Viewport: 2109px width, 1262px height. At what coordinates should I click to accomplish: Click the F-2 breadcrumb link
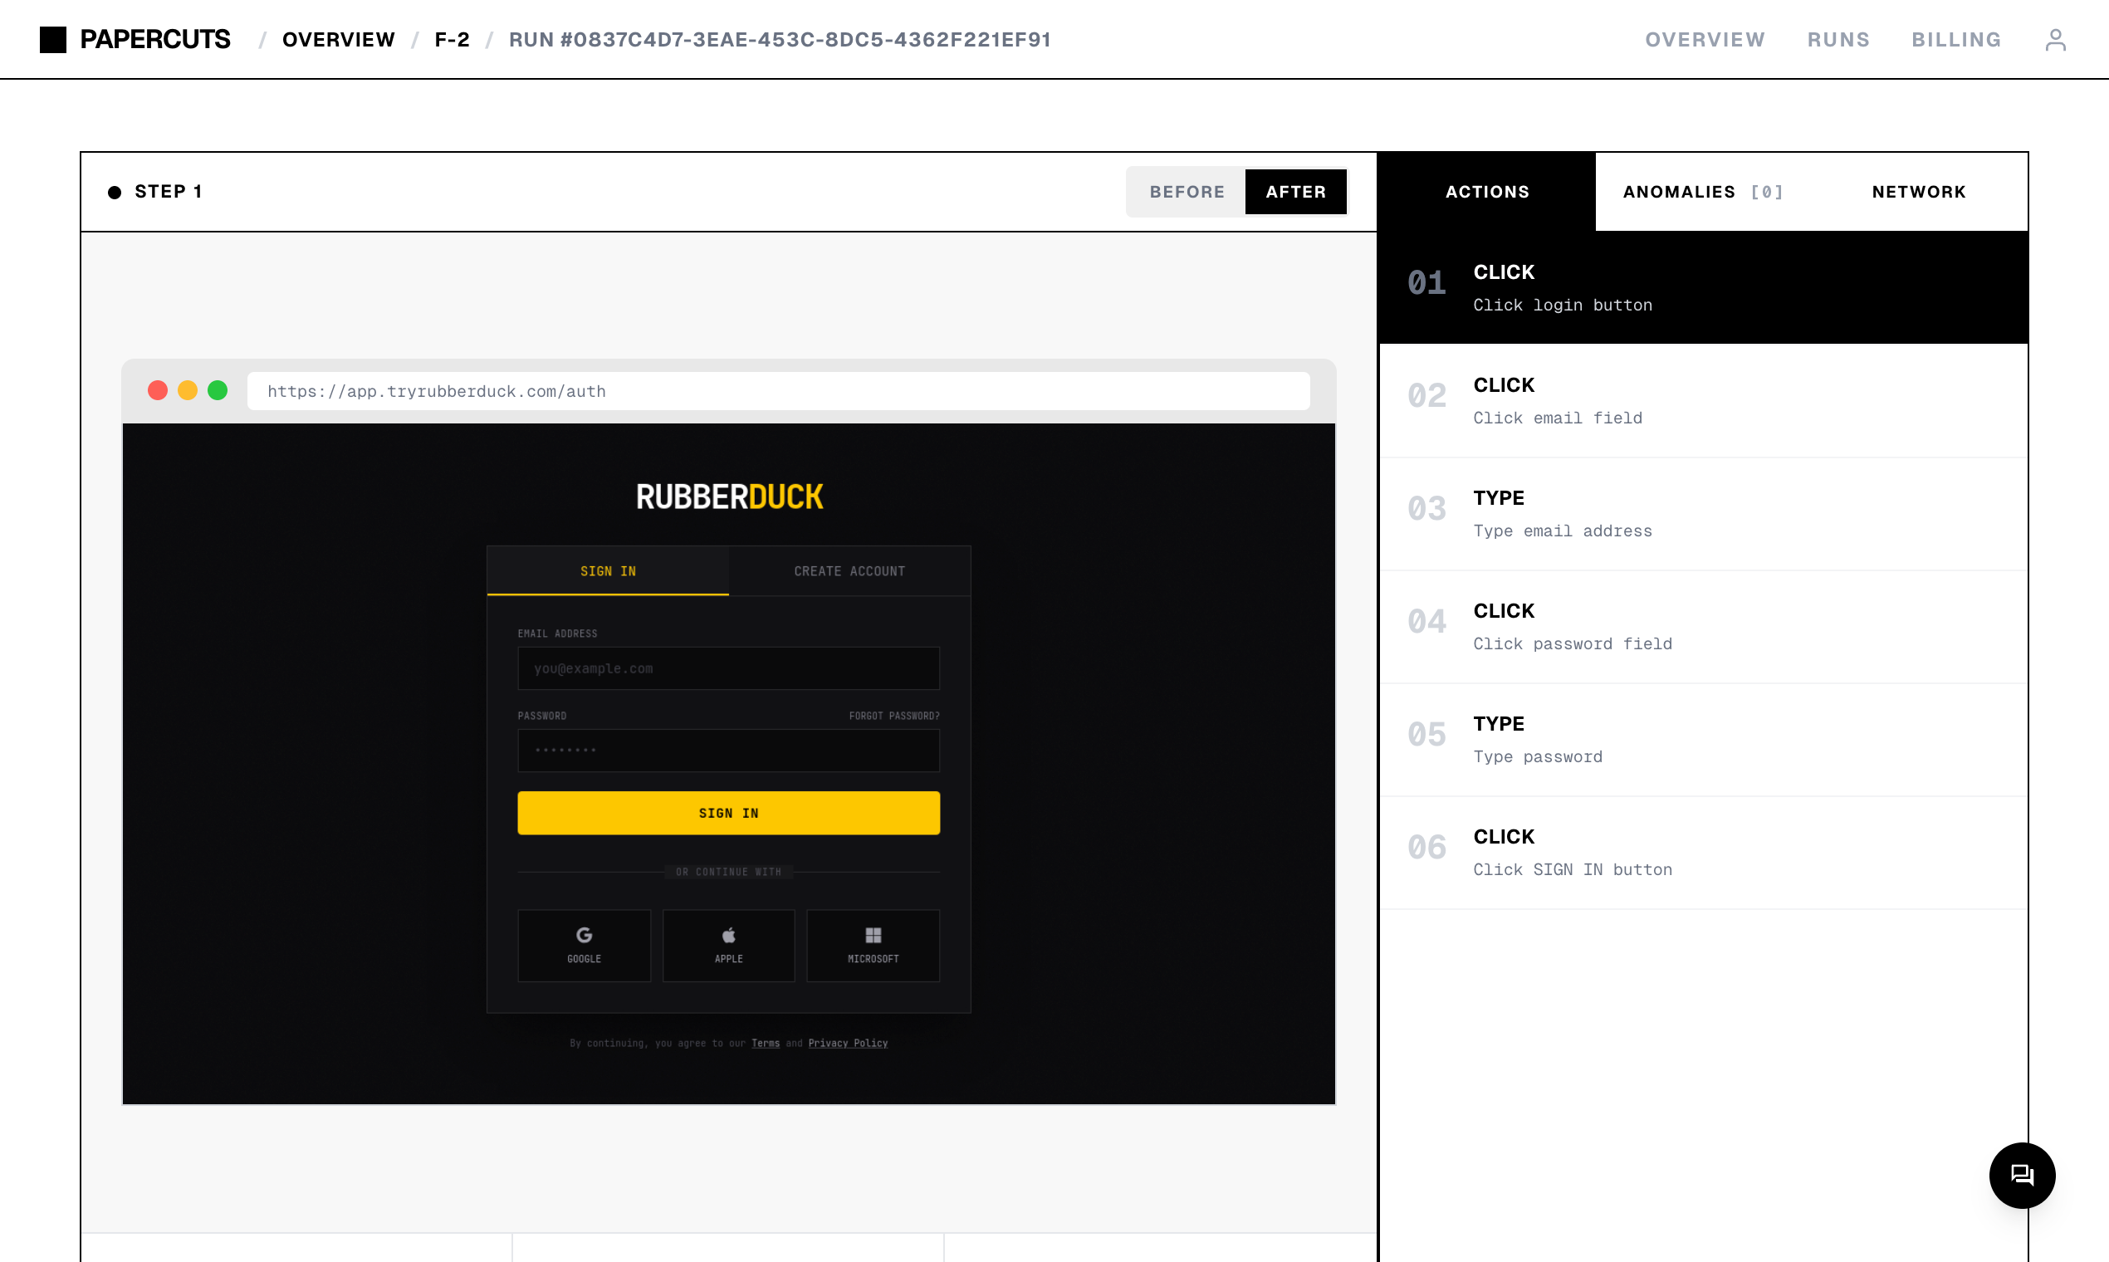[x=452, y=40]
